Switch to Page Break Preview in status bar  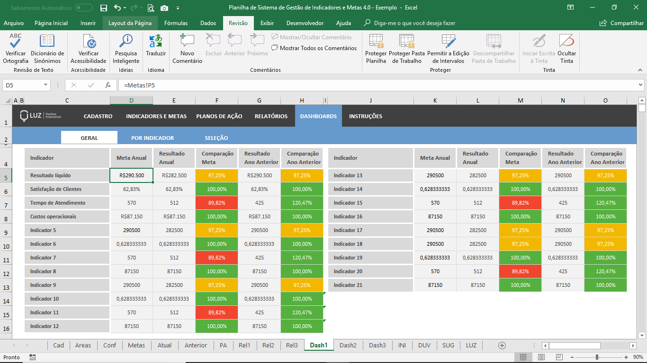[x=560, y=357]
